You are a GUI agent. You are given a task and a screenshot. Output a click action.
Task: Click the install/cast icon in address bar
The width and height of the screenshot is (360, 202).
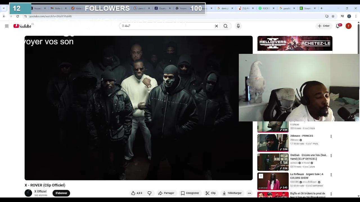[x=327, y=16]
